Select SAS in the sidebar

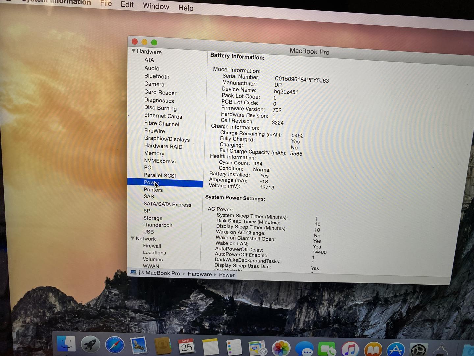(148, 196)
